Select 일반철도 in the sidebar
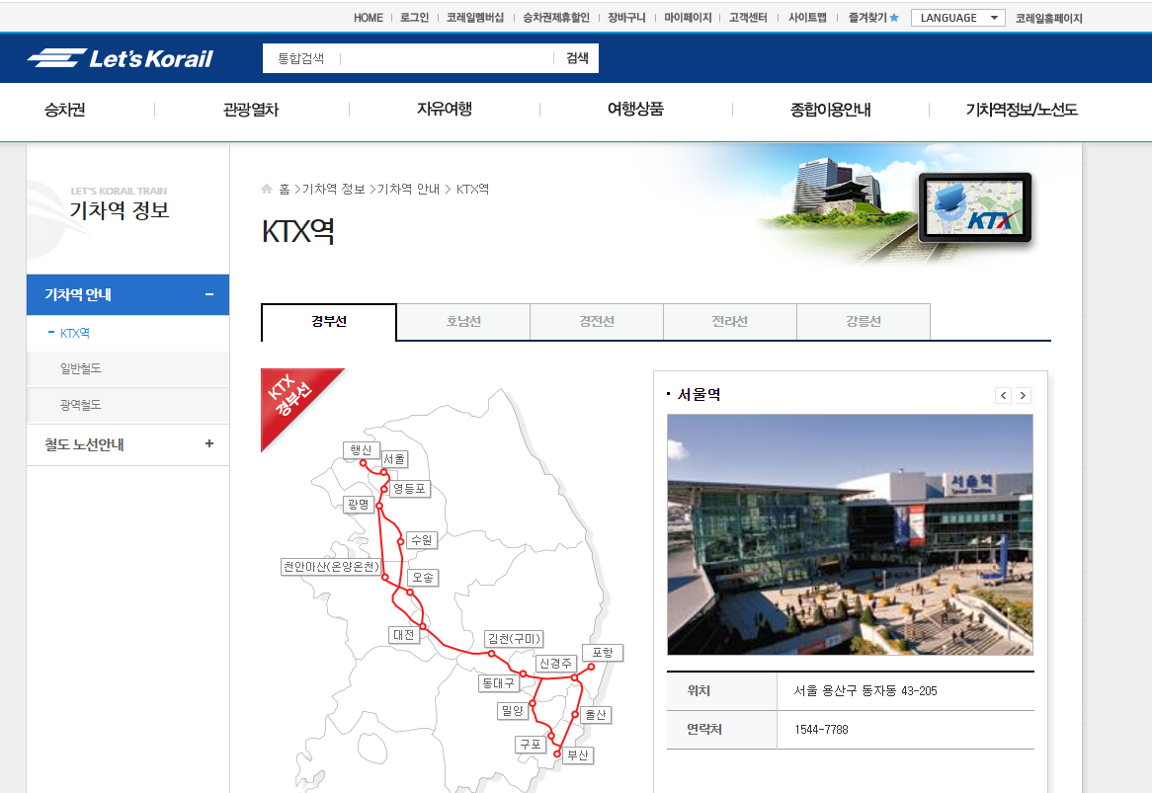This screenshot has width=1152, height=793. pyautogui.click(x=81, y=368)
